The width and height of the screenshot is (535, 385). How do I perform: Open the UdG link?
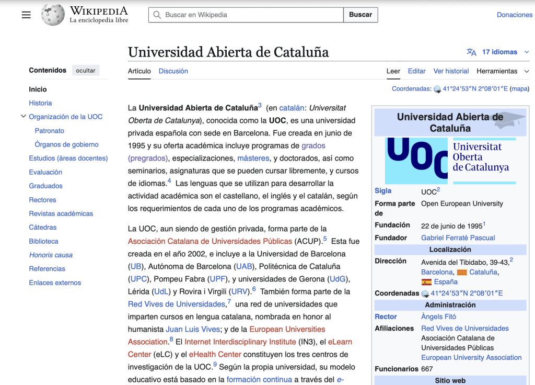(x=338, y=279)
